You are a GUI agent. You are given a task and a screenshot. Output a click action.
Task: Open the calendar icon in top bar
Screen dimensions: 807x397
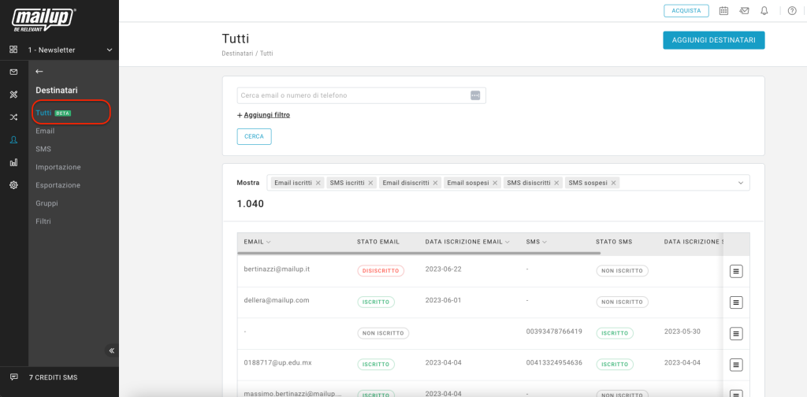click(x=723, y=10)
